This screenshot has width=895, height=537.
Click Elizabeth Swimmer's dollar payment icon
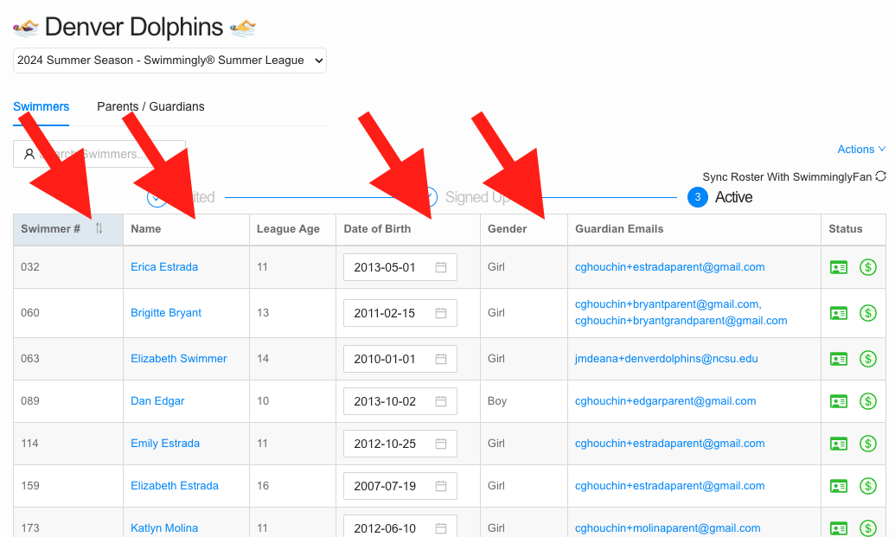pos(867,359)
